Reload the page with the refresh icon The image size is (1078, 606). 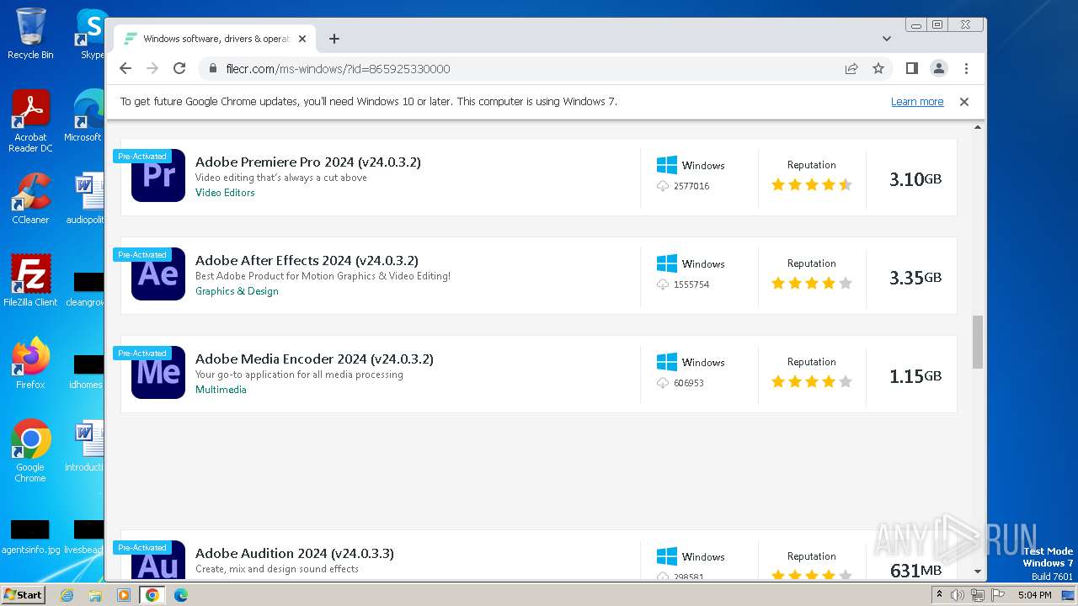pyautogui.click(x=179, y=68)
